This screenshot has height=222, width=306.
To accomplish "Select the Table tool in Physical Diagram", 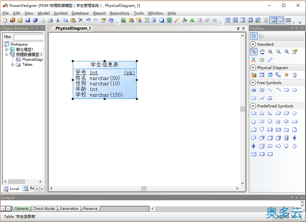I will click(262, 75).
